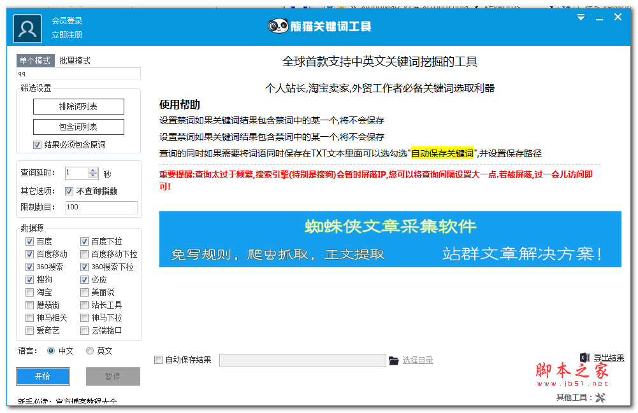This screenshot has height=413, width=638.
Task: Open the 排除词列表 button
Action: coord(78,106)
